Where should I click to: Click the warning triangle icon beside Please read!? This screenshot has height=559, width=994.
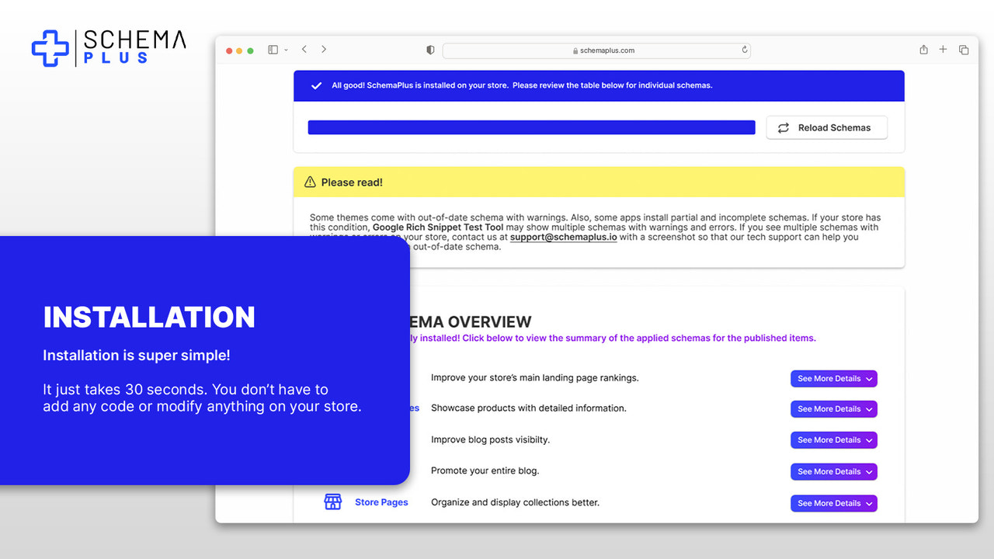coord(310,182)
